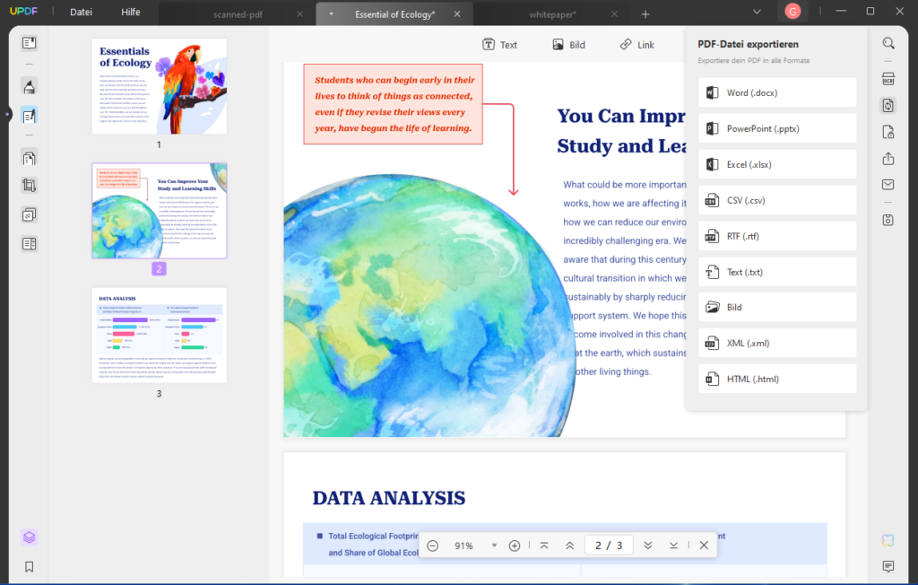
Task: Click the protect PDF lock icon
Action: click(x=888, y=132)
